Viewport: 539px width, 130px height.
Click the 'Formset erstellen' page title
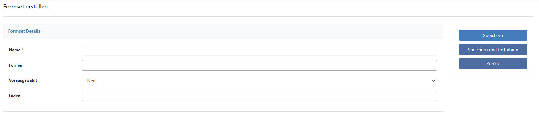[26, 7]
